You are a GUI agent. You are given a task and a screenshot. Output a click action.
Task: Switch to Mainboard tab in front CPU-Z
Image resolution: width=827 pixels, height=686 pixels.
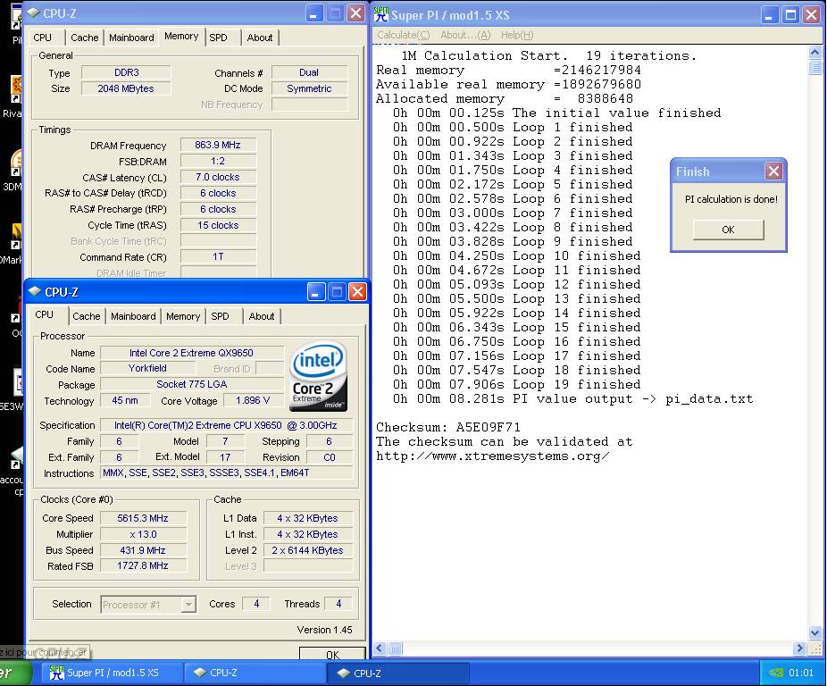tap(133, 316)
